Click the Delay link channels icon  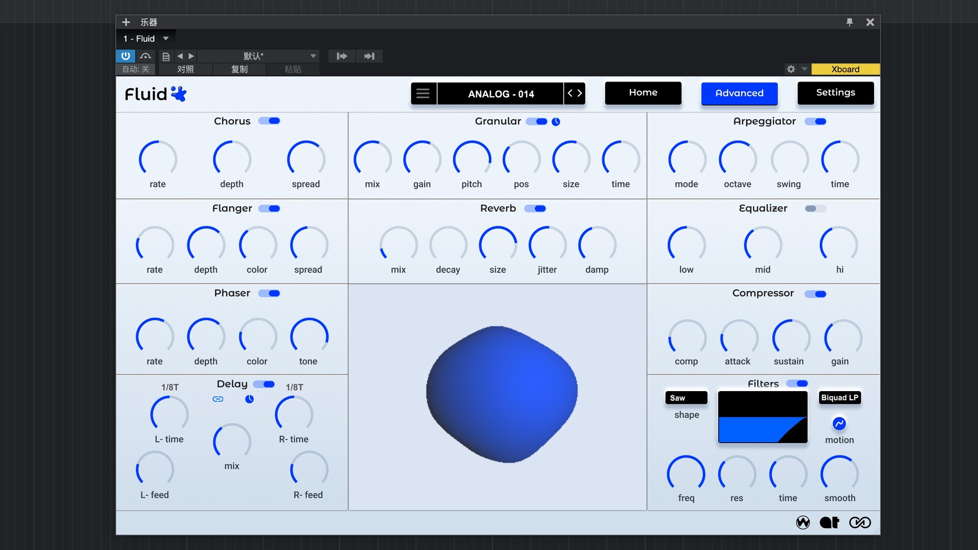pyautogui.click(x=218, y=399)
